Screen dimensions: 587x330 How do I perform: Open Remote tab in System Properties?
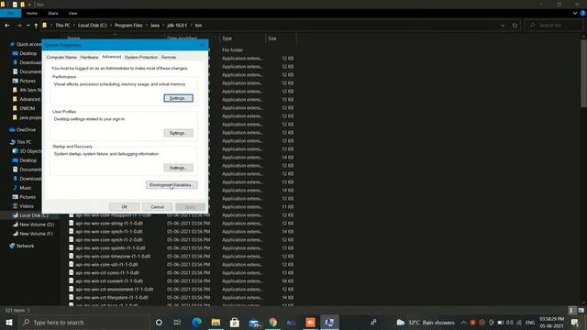point(169,57)
